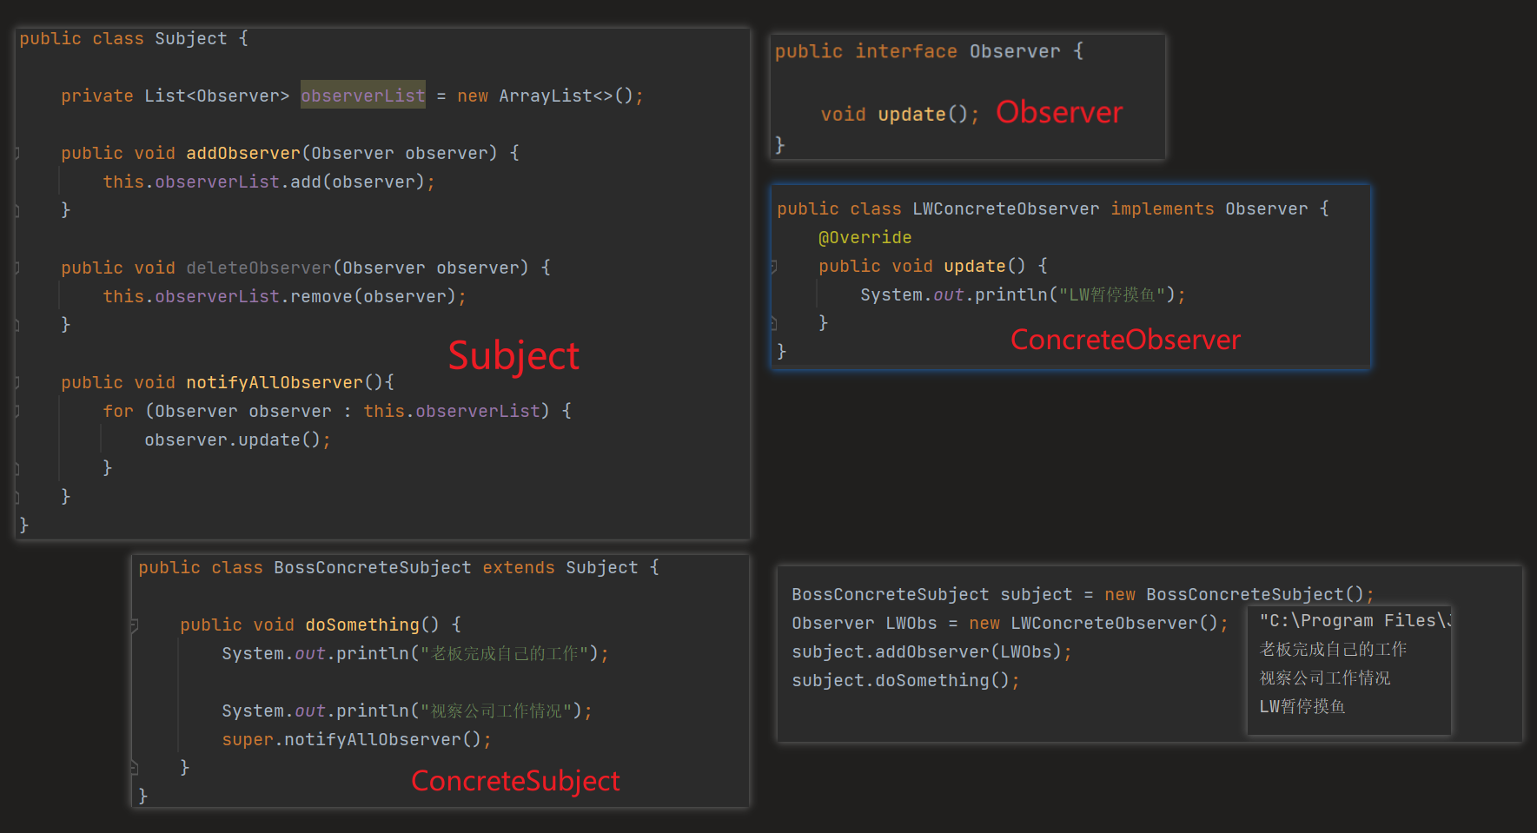Click the closing fold marker of doSomething
Viewport: 1537px width, 833px height.
point(134,767)
